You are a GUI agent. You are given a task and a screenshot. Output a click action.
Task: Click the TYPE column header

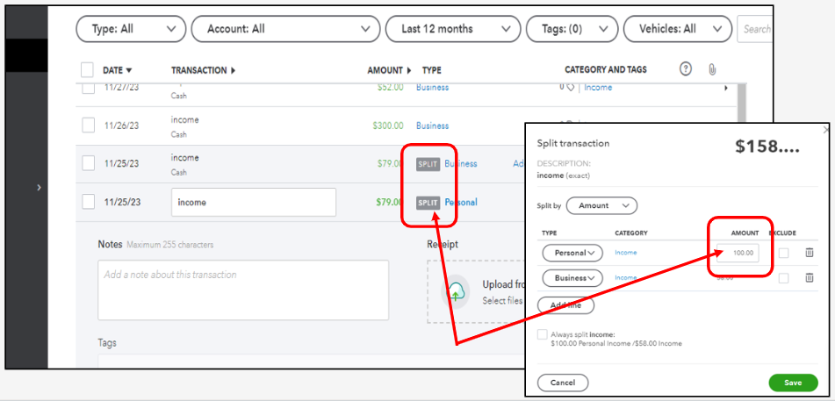click(x=431, y=70)
